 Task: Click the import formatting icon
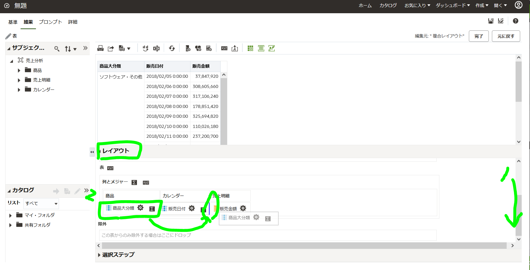235,48
